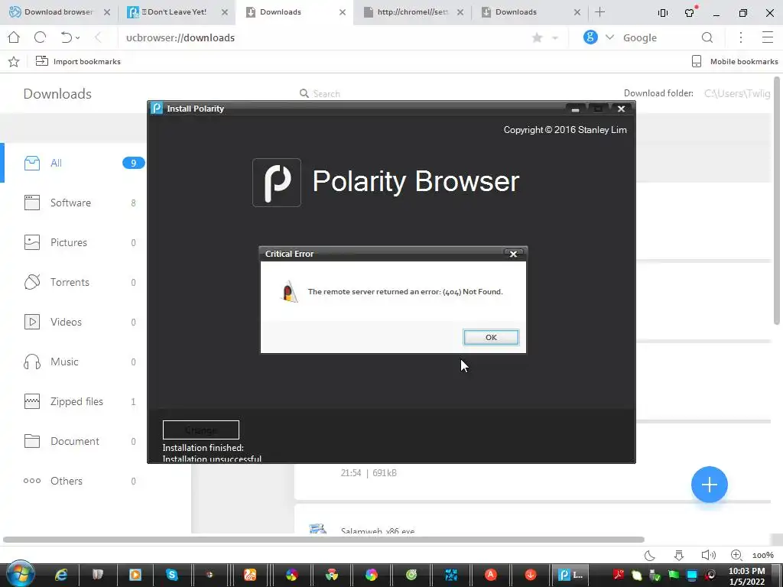The width and height of the screenshot is (783, 587).
Task: Open the bookmark star dropdown arrow
Action: point(555,38)
